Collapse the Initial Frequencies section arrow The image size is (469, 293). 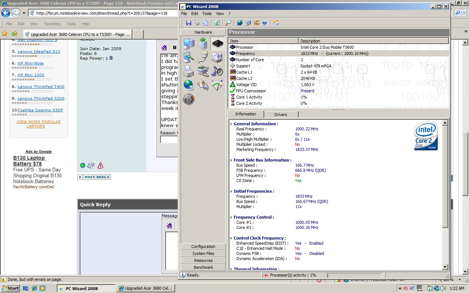pyautogui.click(x=231, y=191)
